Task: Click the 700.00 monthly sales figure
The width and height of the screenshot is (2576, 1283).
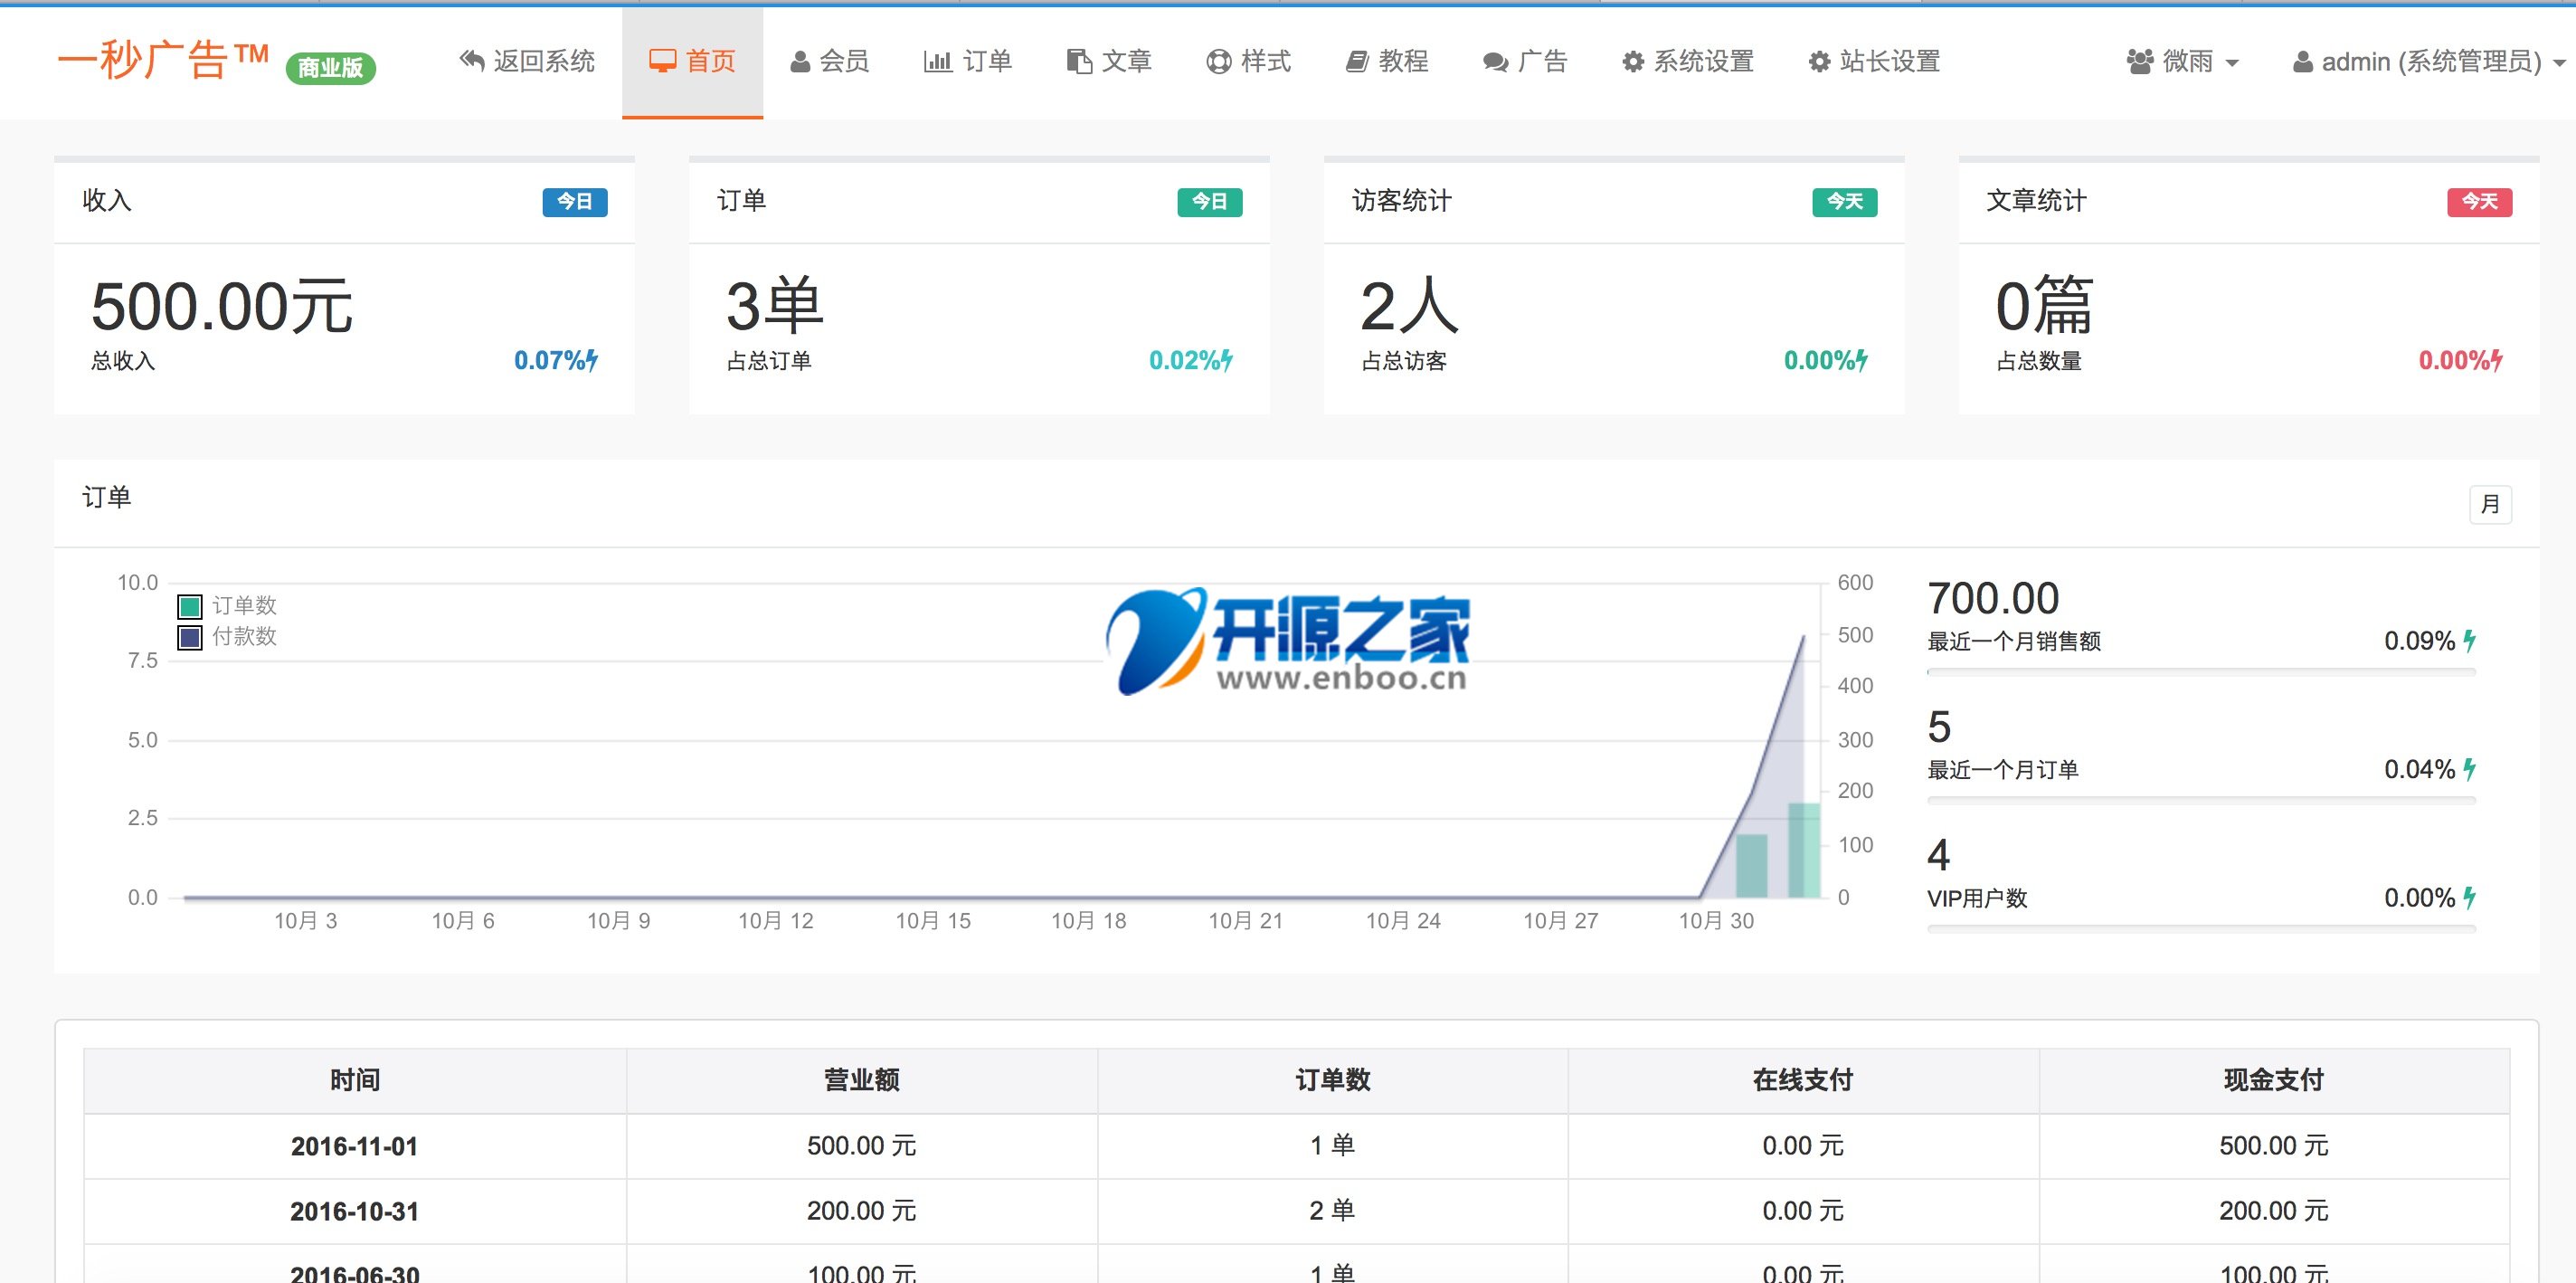Action: coord(1993,598)
